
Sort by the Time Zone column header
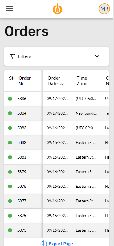[x=82, y=81]
